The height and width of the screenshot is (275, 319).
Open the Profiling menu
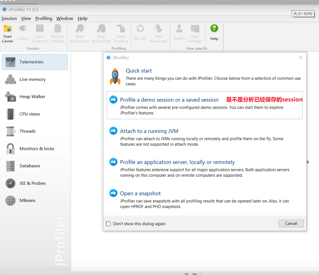pyautogui.click(x=44, y=19)
